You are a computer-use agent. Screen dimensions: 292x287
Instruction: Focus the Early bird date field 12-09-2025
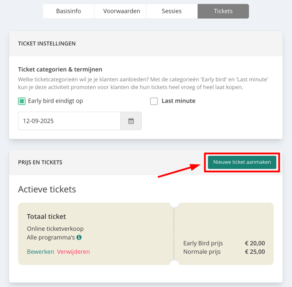coord(69,121)
